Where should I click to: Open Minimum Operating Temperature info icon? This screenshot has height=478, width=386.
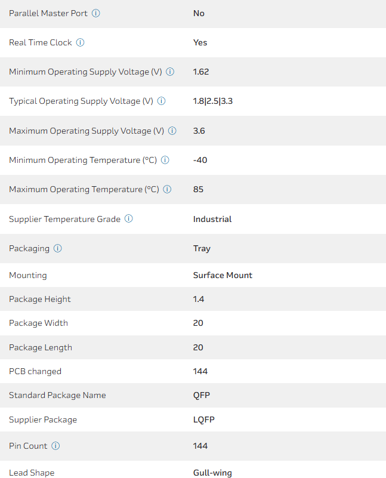point(165,160)
